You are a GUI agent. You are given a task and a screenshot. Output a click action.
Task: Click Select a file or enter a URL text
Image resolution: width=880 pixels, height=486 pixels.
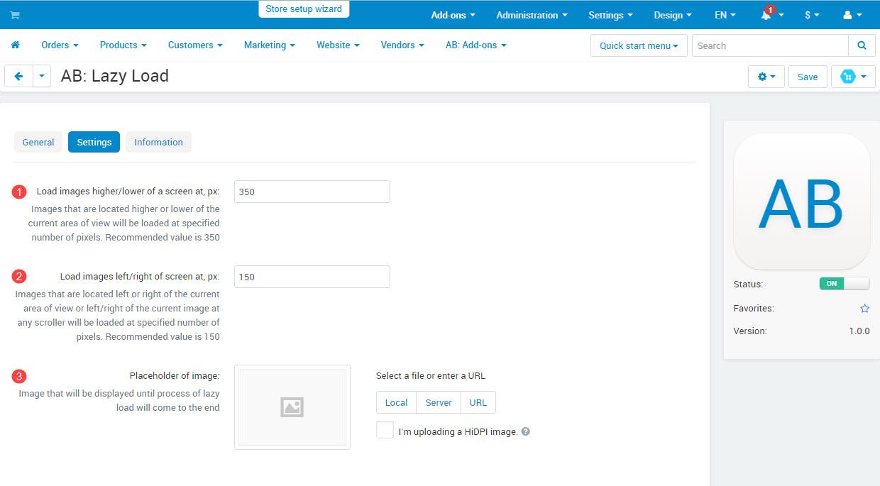coord(431,375)
